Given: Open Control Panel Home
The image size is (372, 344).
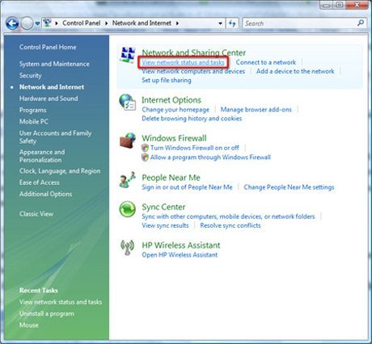Looking at the screenshot, I should point(48,47).
